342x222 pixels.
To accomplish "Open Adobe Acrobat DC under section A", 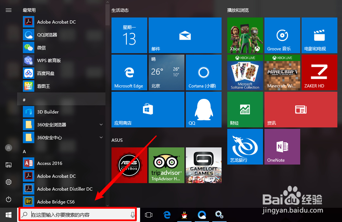I will point(61,176).
